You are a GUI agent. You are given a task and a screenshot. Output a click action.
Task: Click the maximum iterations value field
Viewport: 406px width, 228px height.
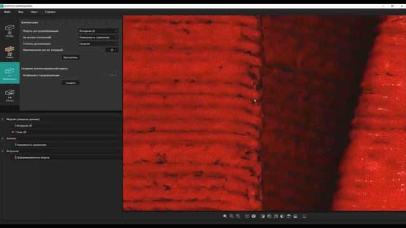tap(112, 50)
